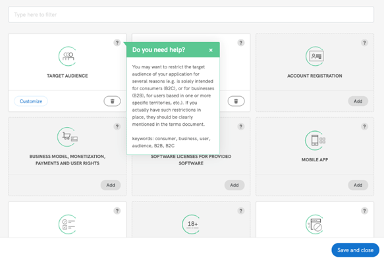Add Business Model, Monetization clause
This screenshot has width=384, height=262.
pos(111,185)
